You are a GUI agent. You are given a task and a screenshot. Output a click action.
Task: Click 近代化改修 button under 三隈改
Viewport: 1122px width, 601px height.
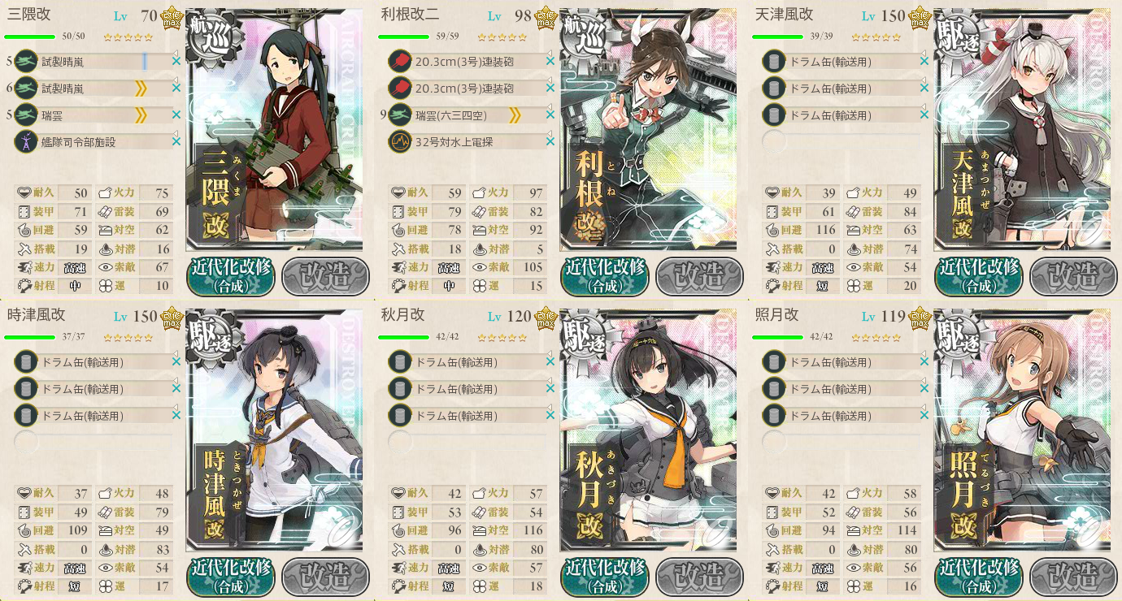coord(230,276)
